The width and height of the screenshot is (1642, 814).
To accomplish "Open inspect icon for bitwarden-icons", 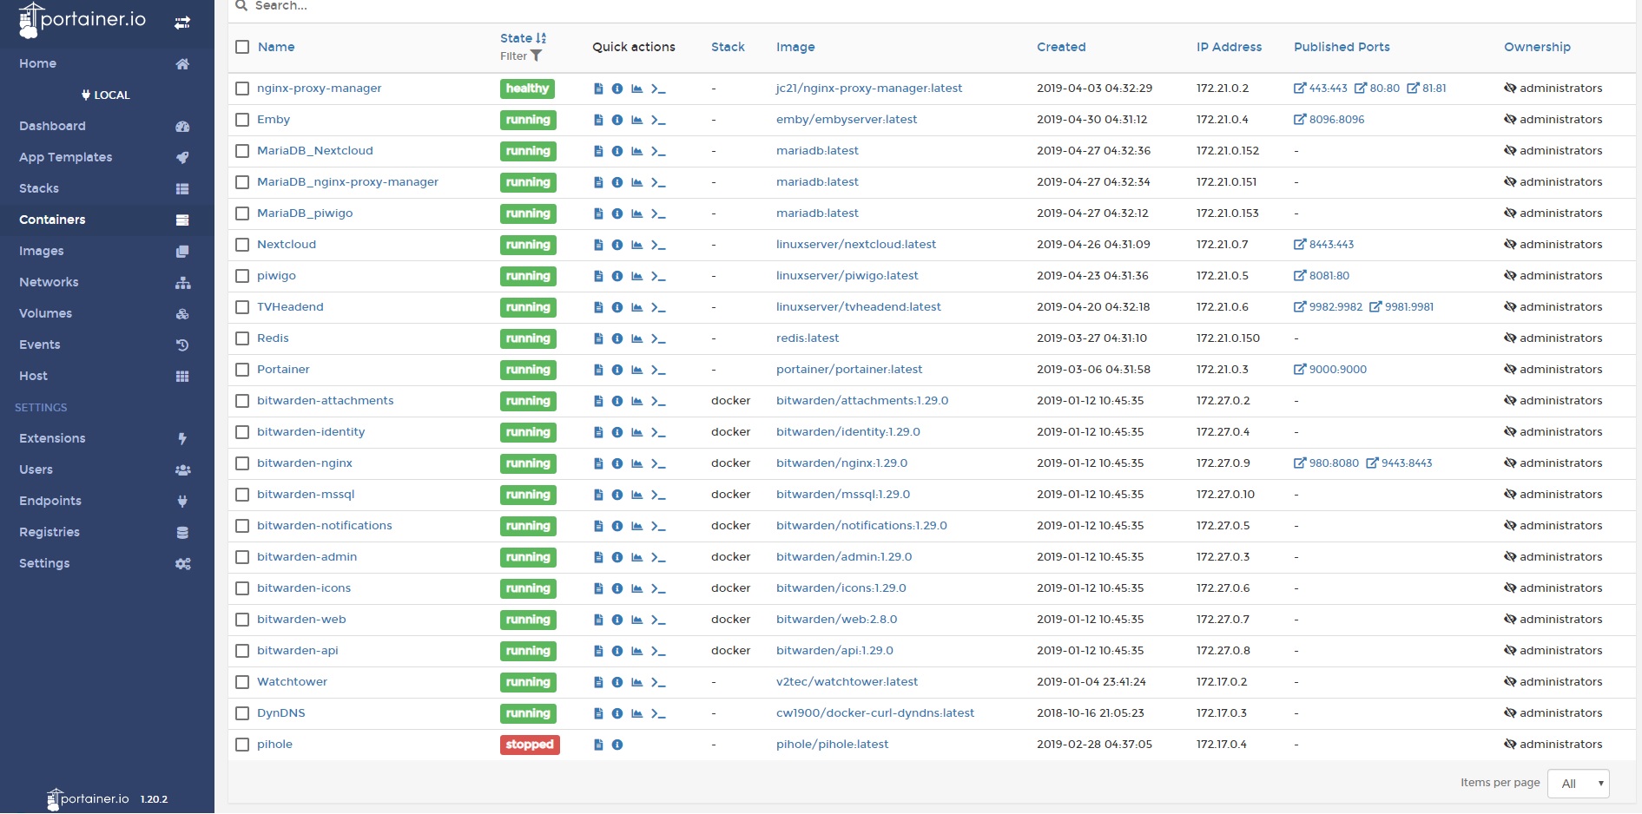I will [617, 588].
